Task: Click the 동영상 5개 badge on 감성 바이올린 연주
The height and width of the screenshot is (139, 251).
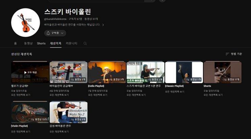Action: pos(78,119)
